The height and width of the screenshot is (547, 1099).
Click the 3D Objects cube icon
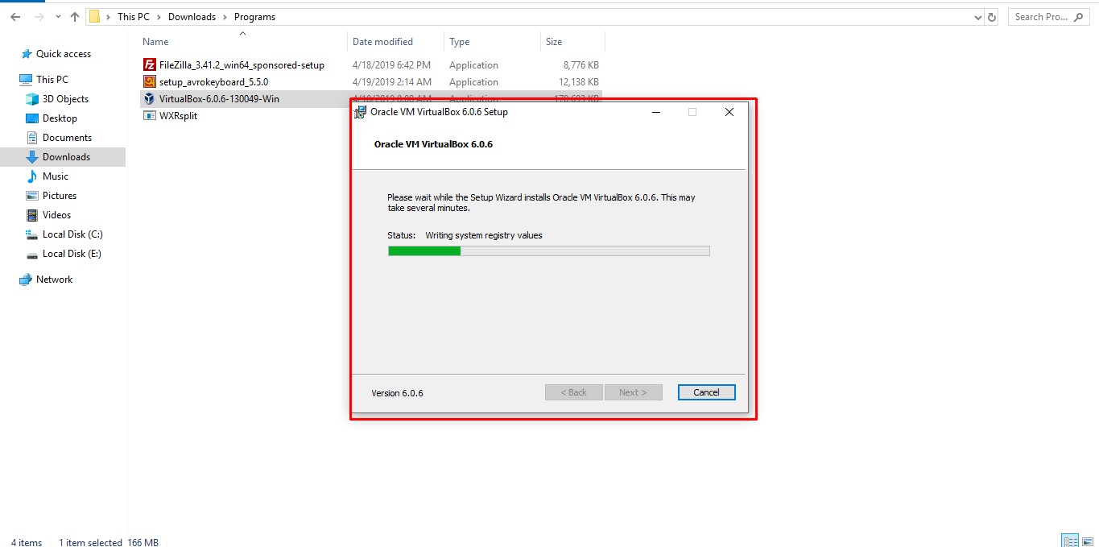coord(32,99)
